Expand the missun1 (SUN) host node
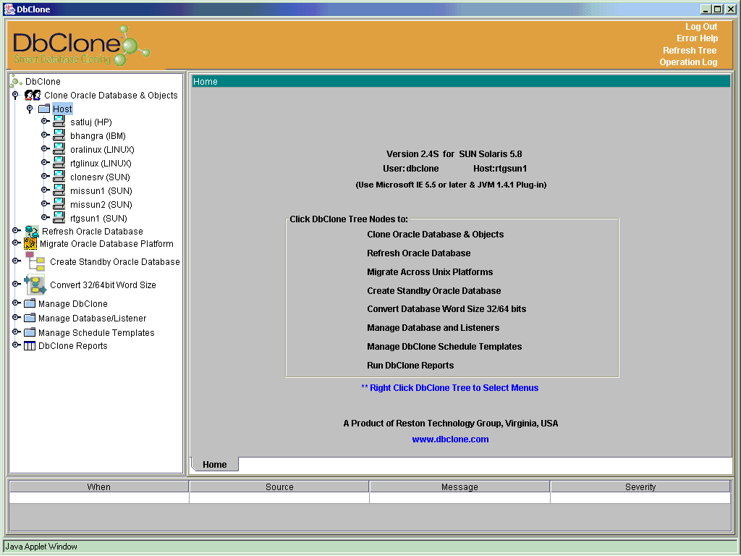741x556 pixels. pos(45,190)
